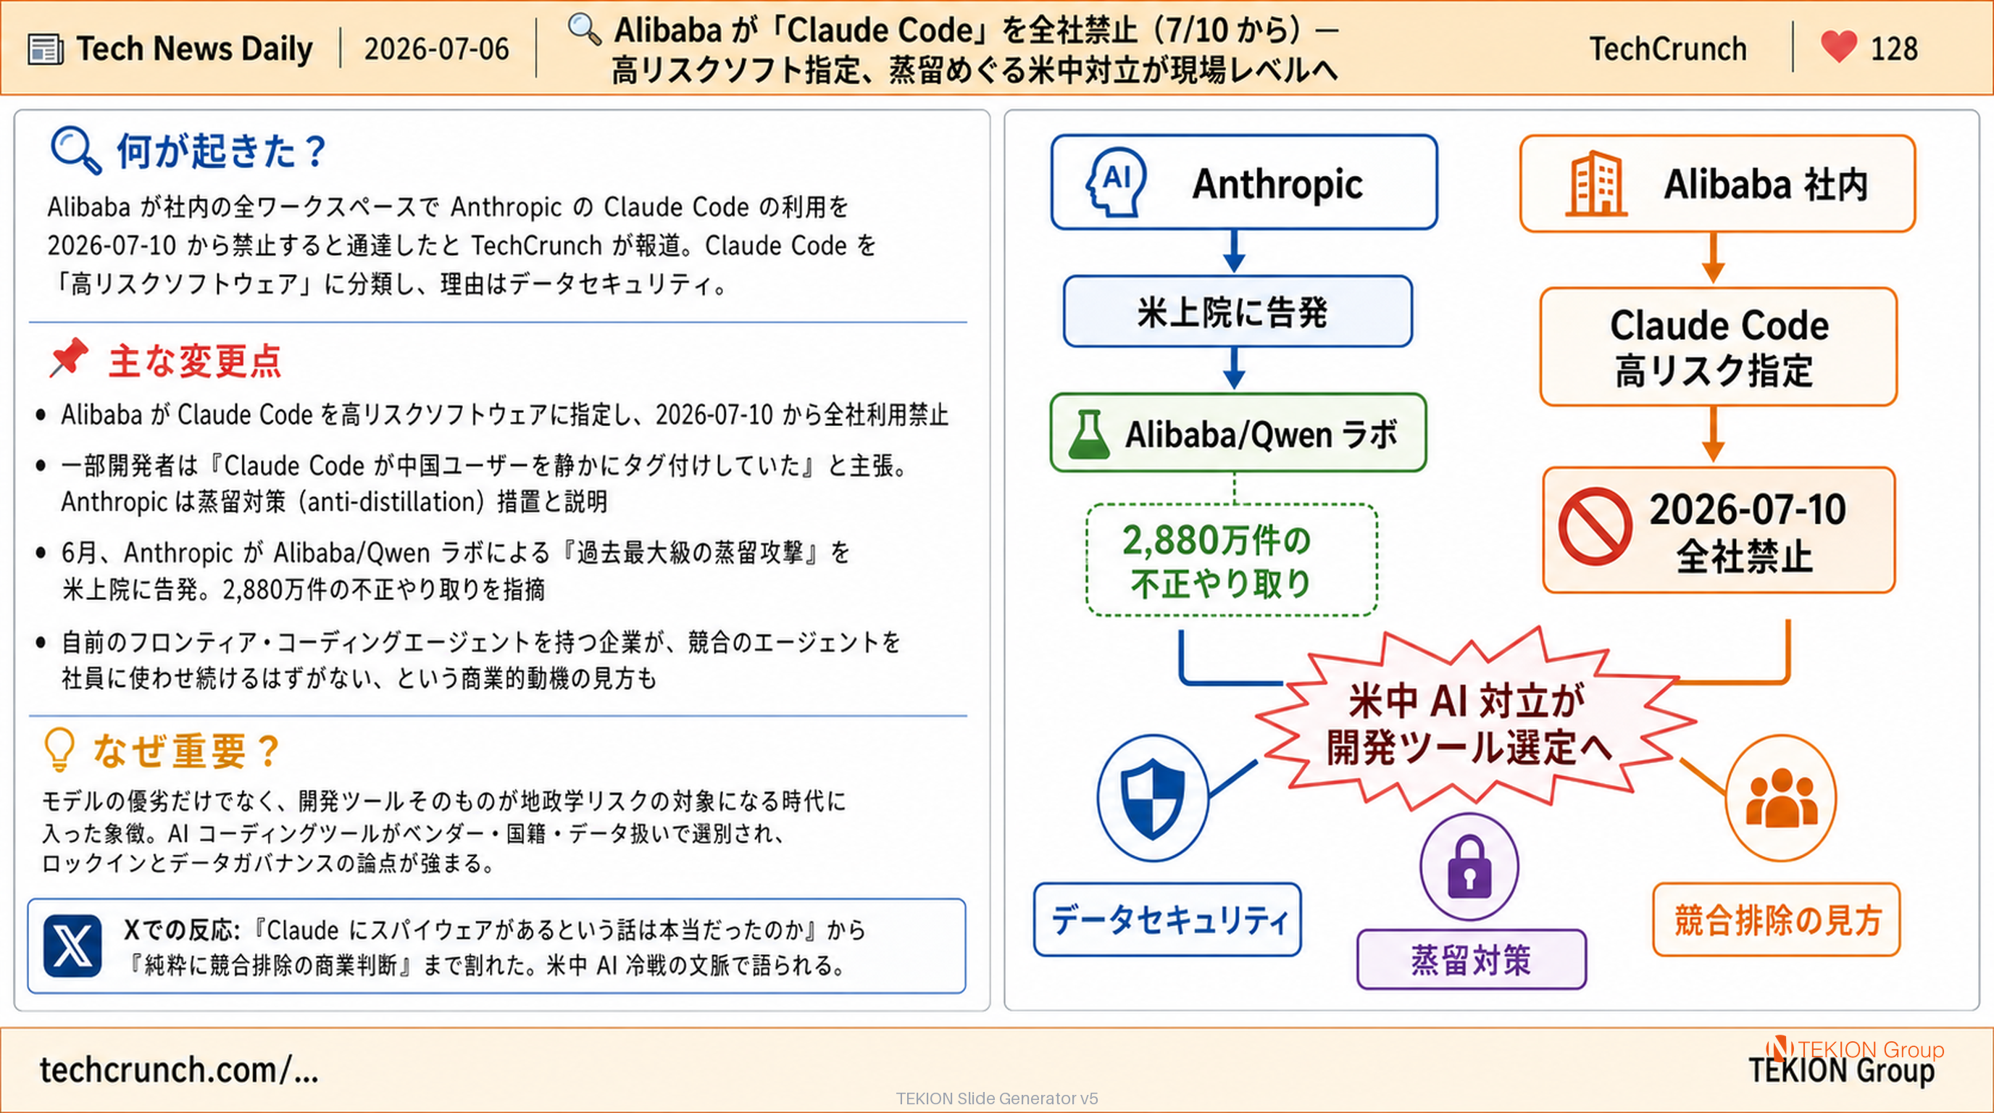Click the magnifier icon in the header title
The image size is (1994, 1113).
(x=585, y=30)
